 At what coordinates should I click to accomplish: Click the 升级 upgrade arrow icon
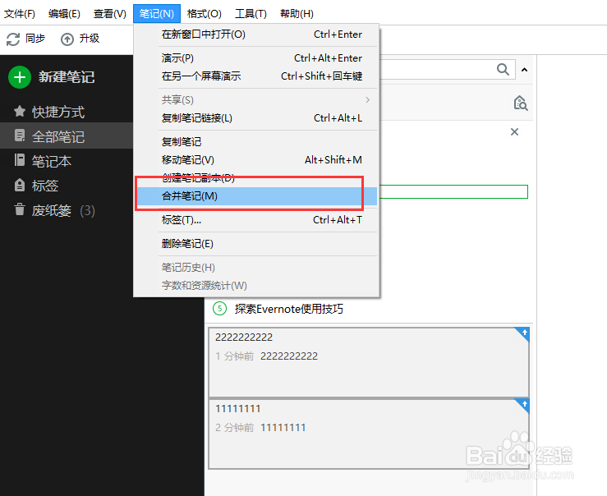click(x=67, y=39)
